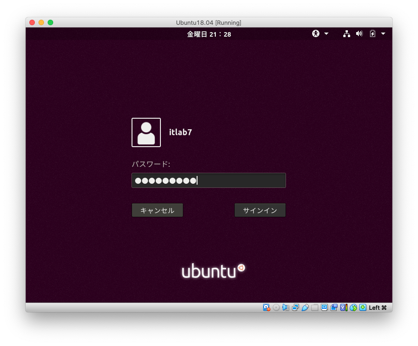Click the Left ⌘ host key label
This screenshot has height=346, width=418.
tap(378, 308)
